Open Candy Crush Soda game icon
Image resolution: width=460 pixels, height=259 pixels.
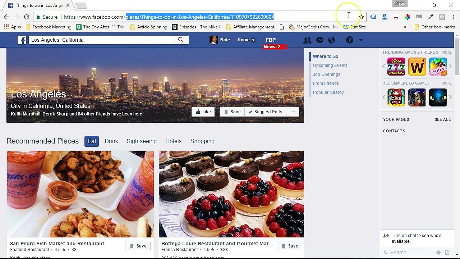tap(438, 67)
